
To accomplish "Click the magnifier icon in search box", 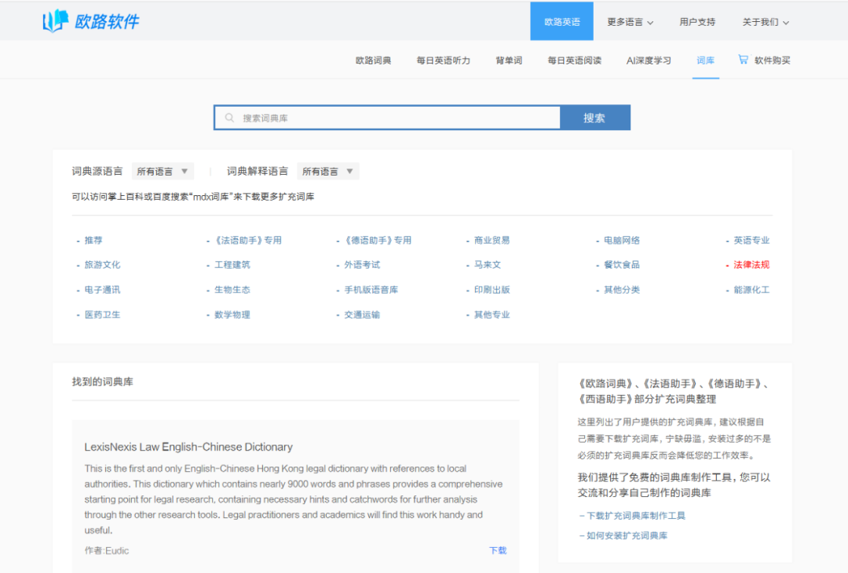I will point(230,118).
